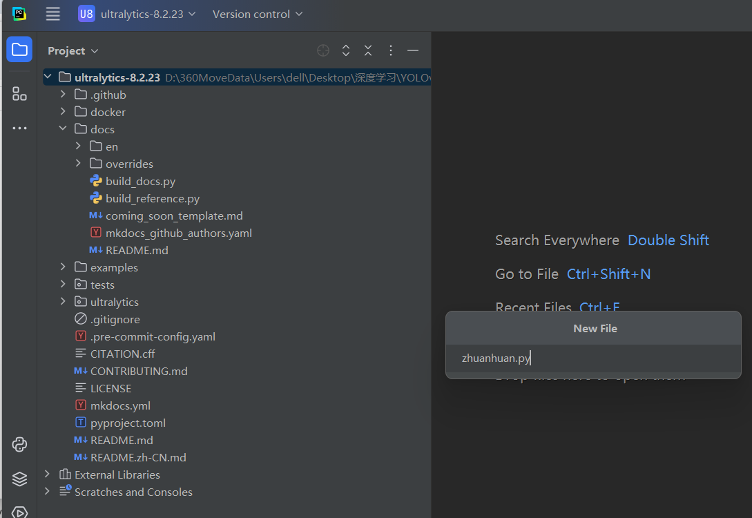Select the .gitignore file
Image resolution: width=752 pixels, height=518 pixels.
[115, 319]
